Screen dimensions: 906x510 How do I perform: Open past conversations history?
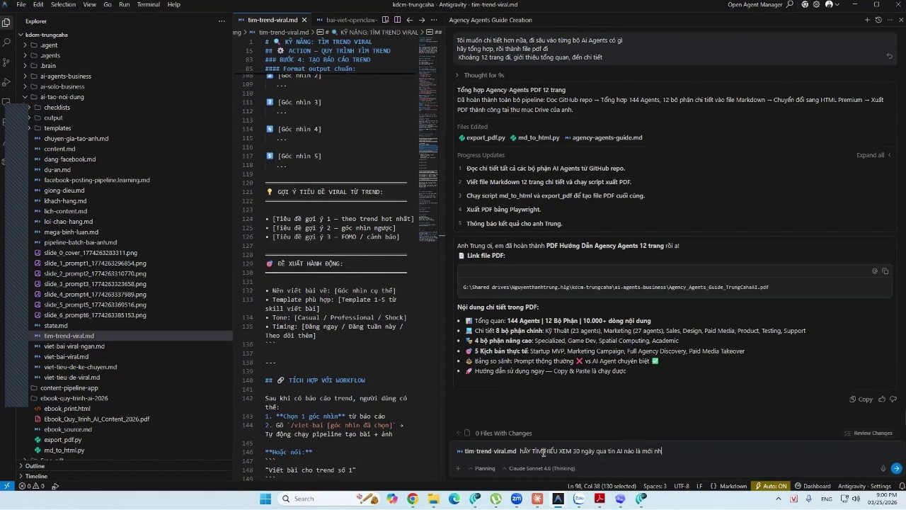click(x=878, y=20)
